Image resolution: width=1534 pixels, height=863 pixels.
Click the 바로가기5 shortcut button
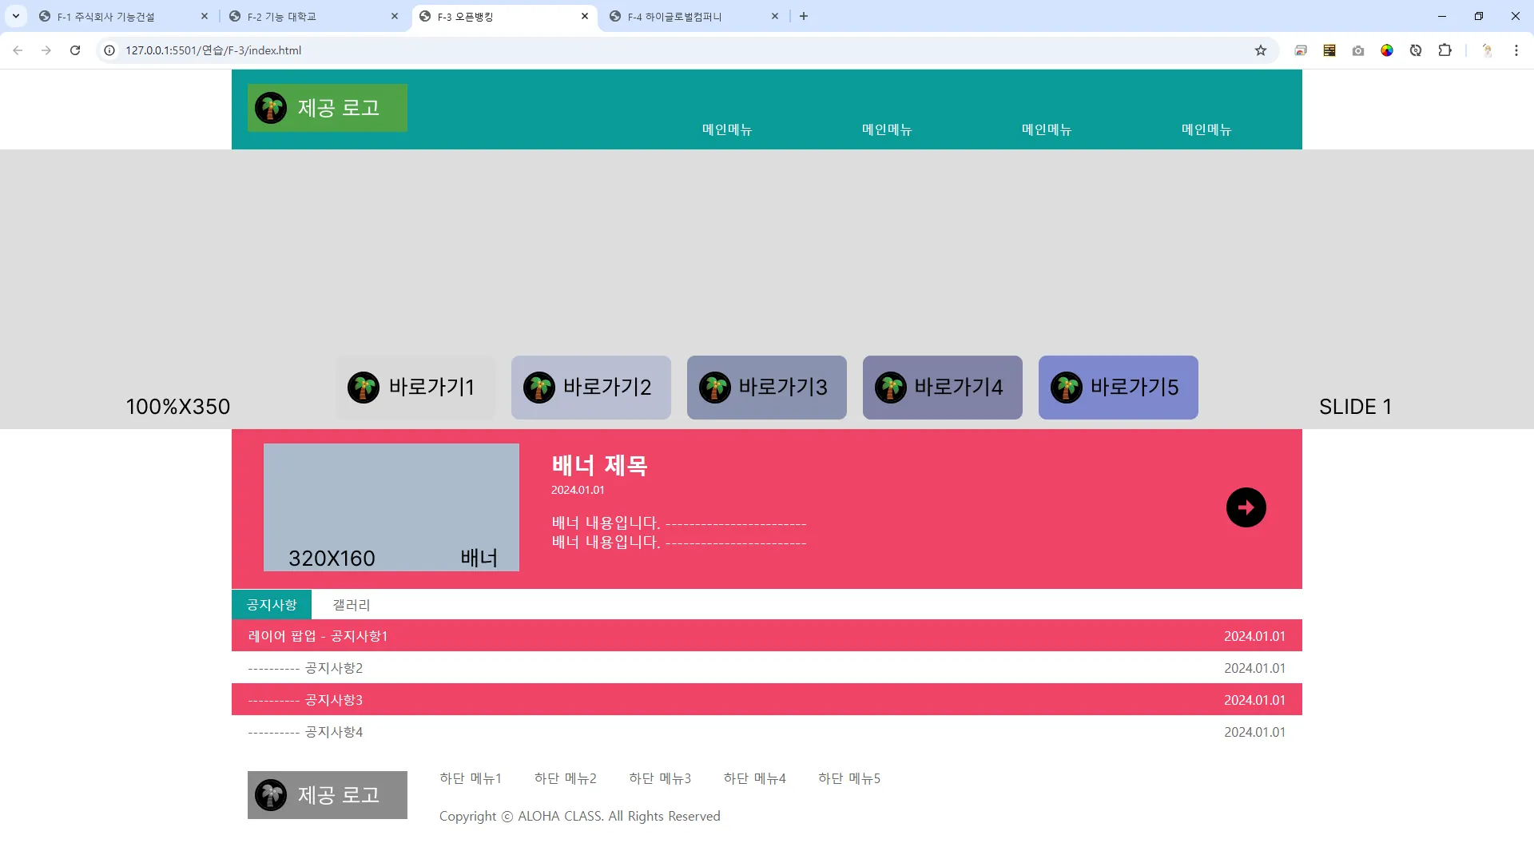pos(1118,388)
